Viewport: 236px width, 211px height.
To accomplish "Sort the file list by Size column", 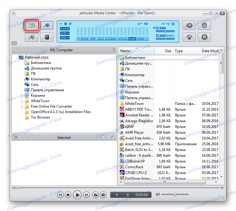I will pos(164,51).
